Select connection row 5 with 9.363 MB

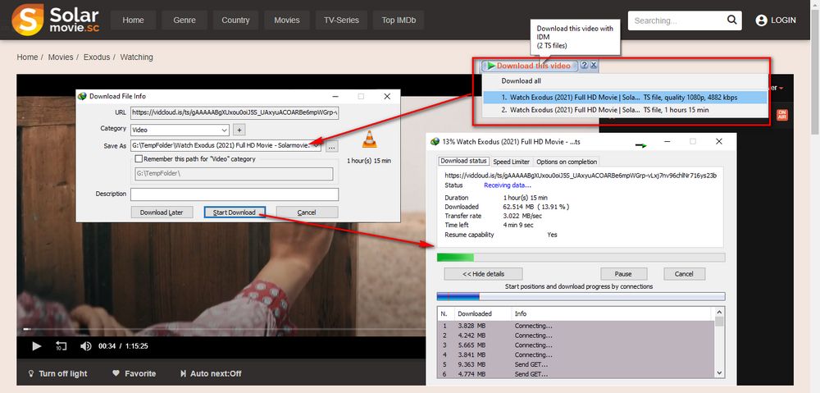click(x=576, y=364)
